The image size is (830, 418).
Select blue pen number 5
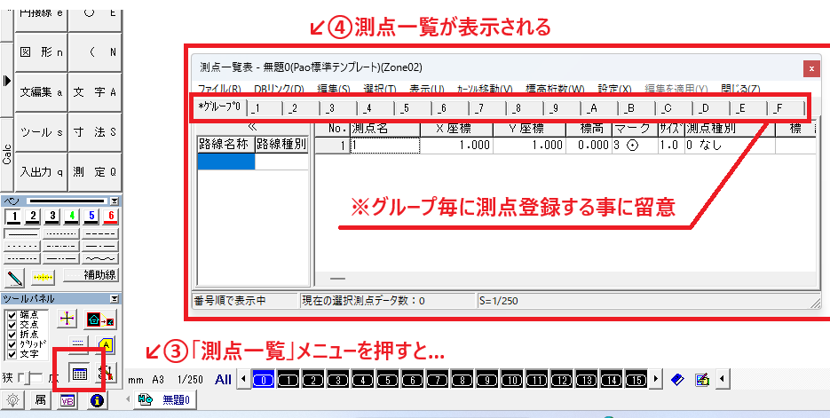click(91, 216)
